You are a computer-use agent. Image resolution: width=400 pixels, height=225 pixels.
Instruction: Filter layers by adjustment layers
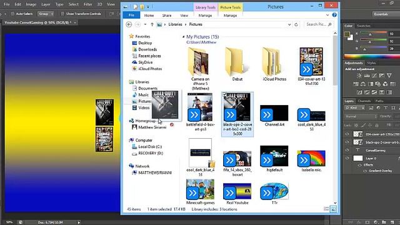coord(378,108)
